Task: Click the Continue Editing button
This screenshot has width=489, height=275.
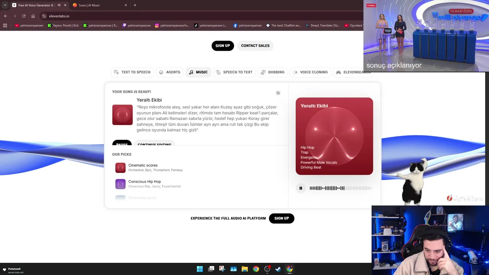Action: [x=154, y=143]
